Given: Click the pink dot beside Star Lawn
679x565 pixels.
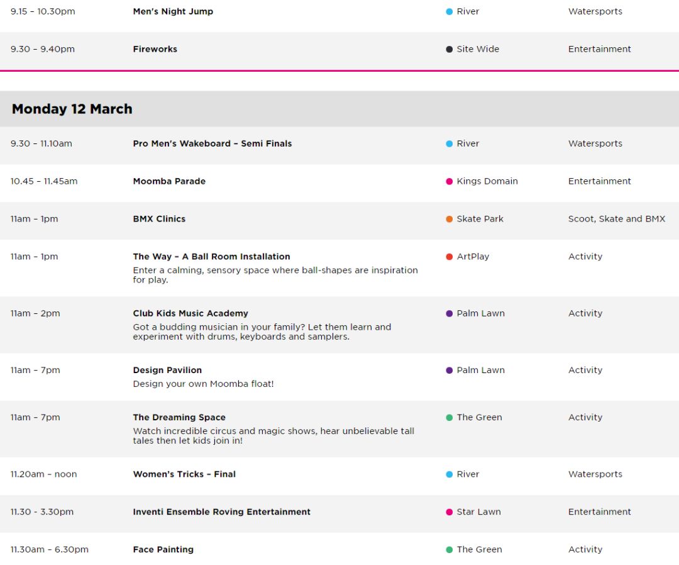Looking at the screenshot, I should (x=449, y=512).
